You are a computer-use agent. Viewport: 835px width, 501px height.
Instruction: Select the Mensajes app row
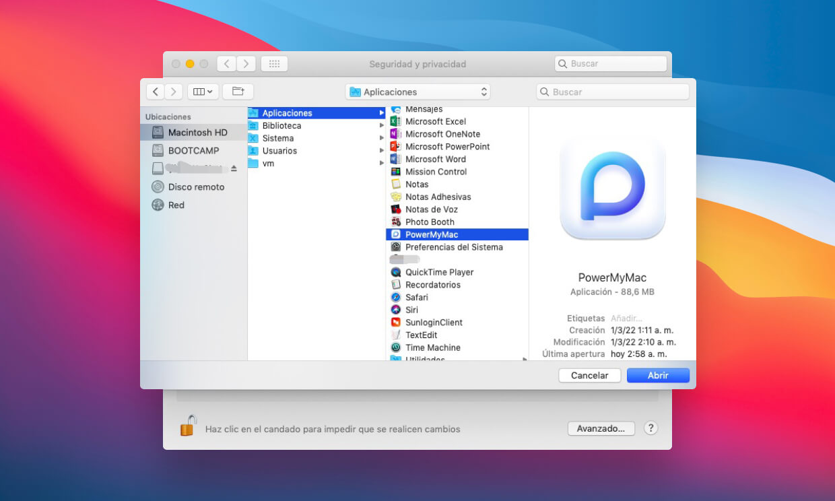[x=457, y=109]
